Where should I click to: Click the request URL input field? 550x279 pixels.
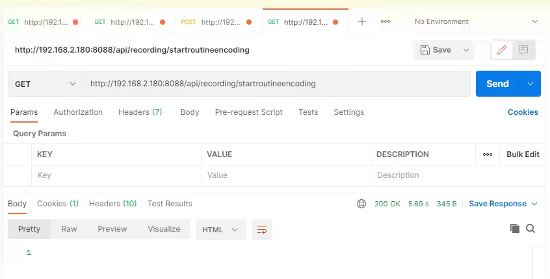coord(276,84)
